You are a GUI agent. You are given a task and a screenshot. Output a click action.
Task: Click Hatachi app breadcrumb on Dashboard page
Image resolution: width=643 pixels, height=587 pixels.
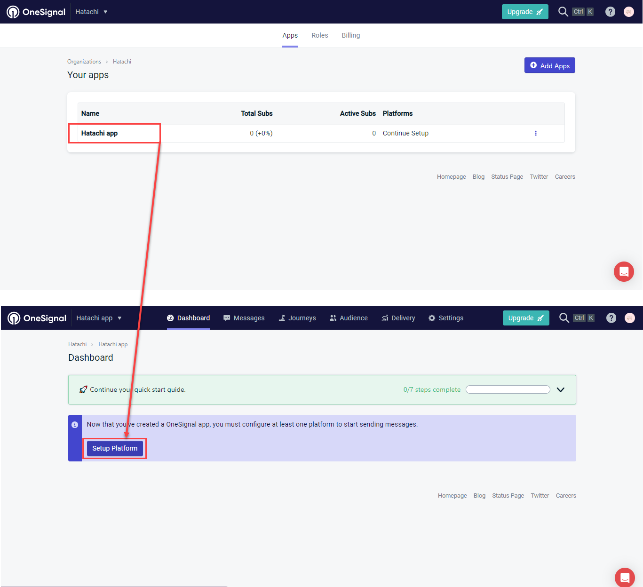(113, 344)
